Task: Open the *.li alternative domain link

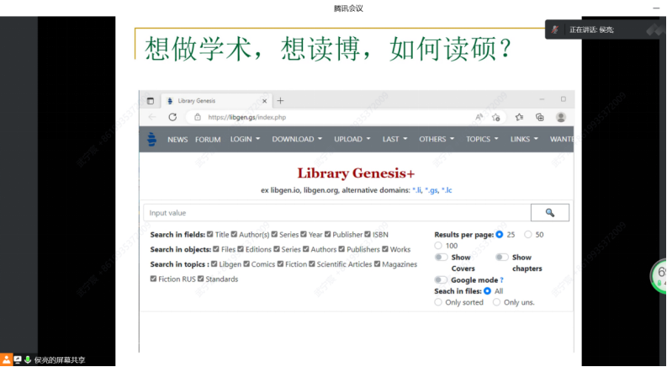Action: click(x=416, y=190)
